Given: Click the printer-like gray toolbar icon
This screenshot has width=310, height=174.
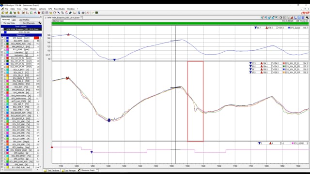Looking at the screenshot, I should (x=83, y=13).
